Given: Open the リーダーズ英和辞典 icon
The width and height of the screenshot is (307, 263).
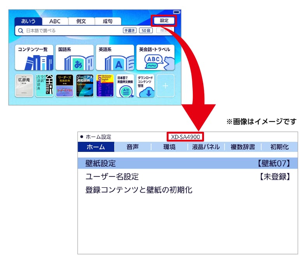Looking at the screenshot, I should coord(65,86).
